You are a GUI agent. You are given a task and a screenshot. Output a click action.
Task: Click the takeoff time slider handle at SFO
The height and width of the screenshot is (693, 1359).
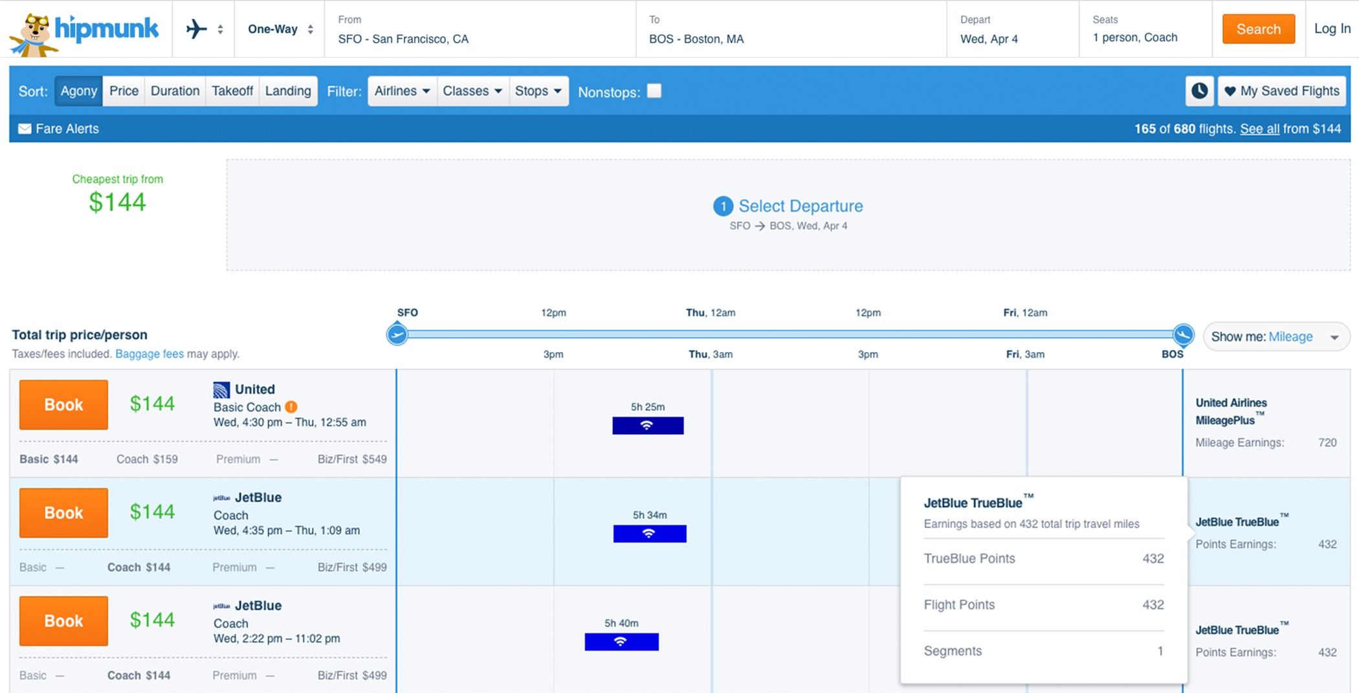[x=397, y=335]
